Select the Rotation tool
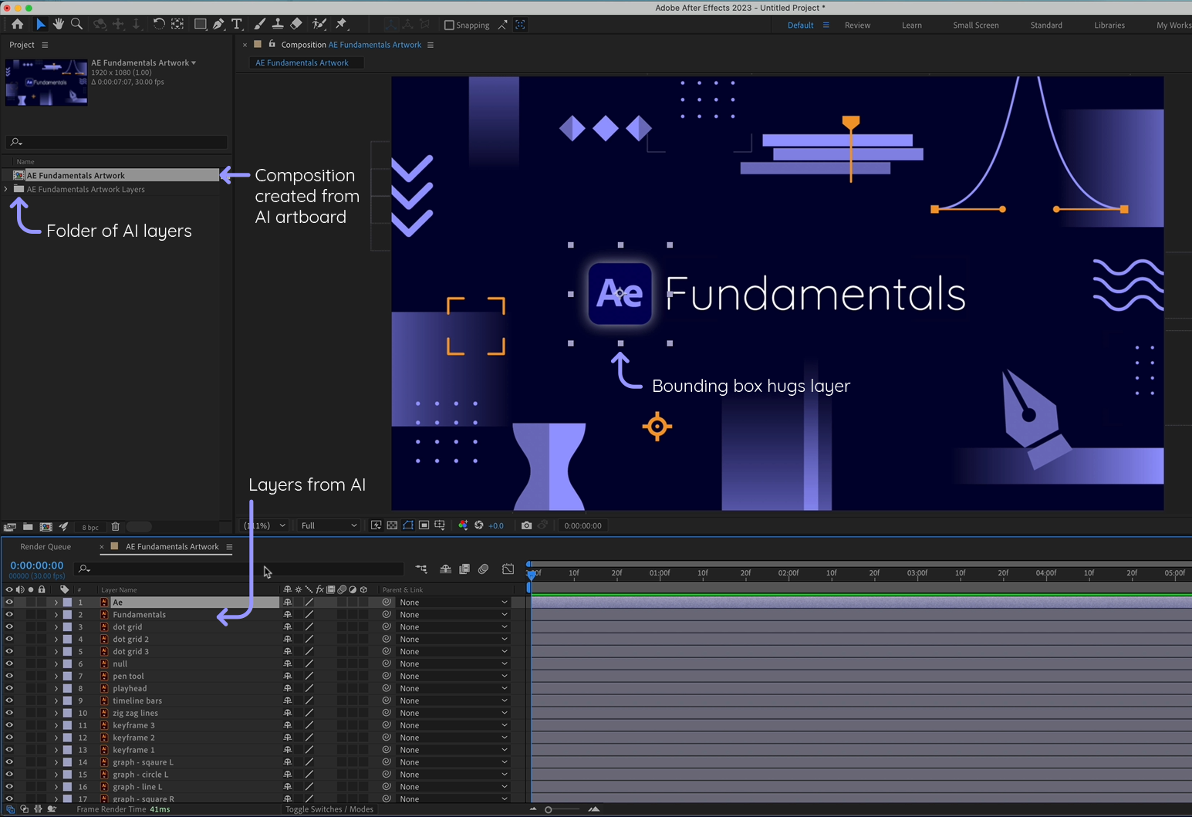 pyautogui.click(x=159, y=24)
